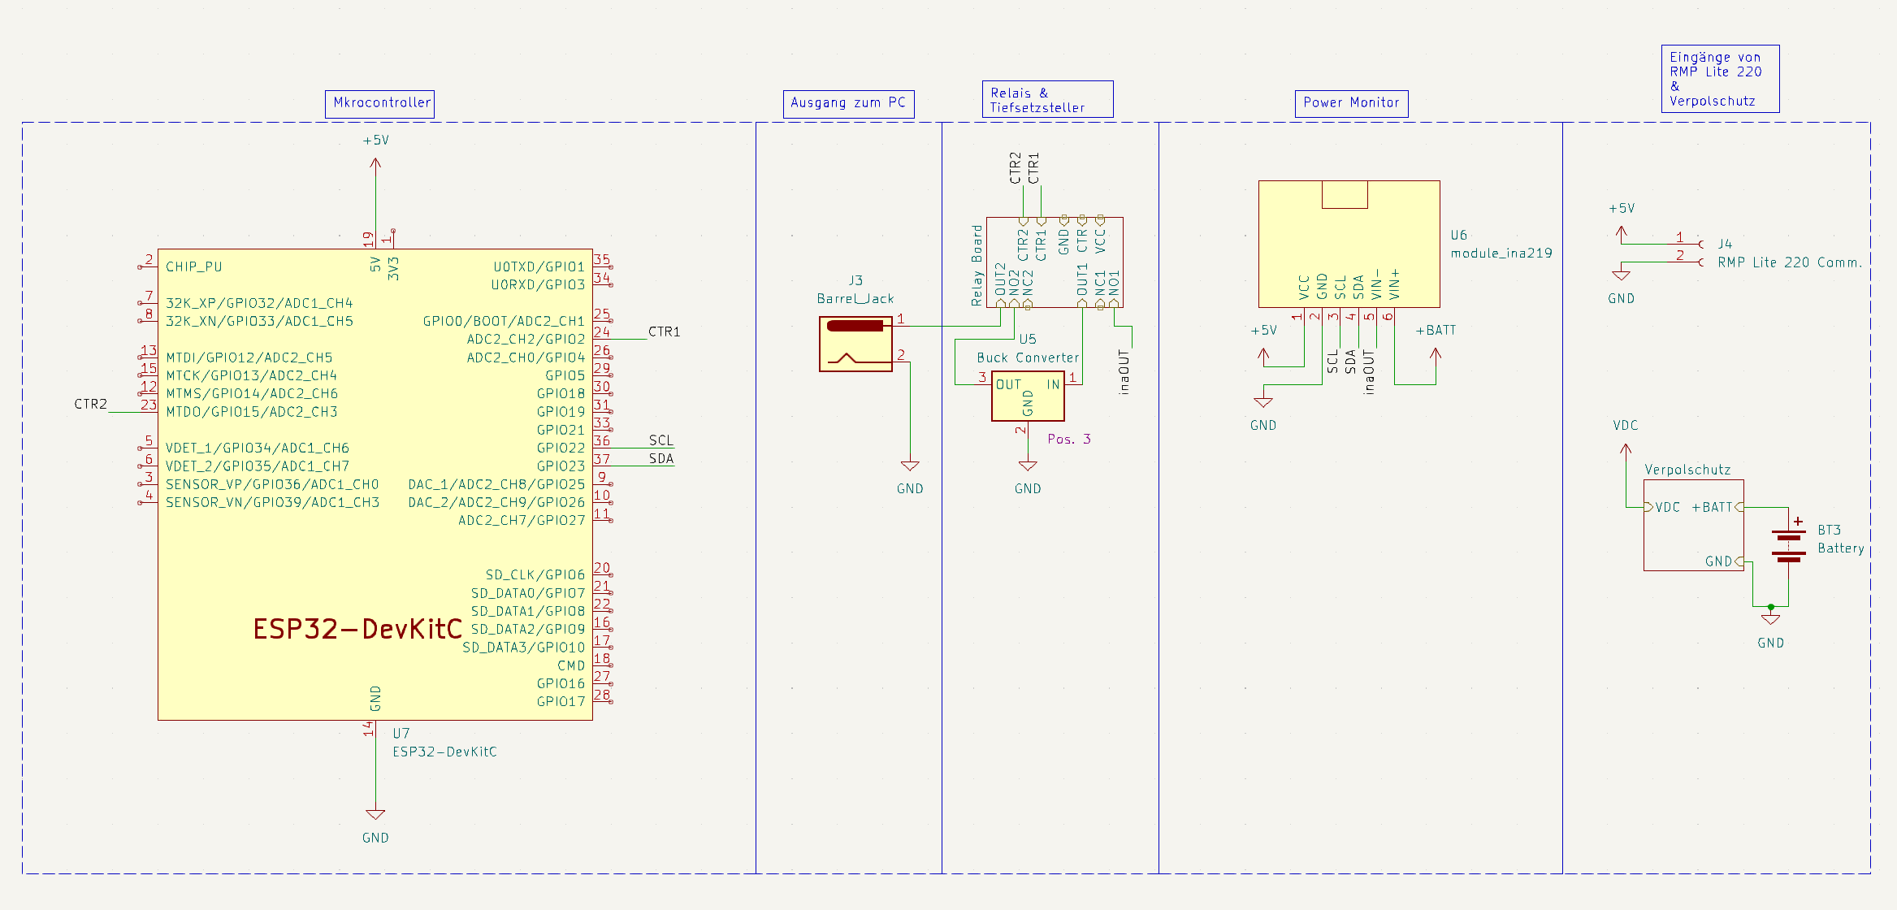
Task: Click the SDA net label at pin 37
Action: 660,458
